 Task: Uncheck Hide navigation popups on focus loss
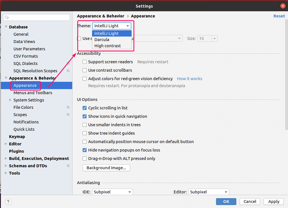click(x=85, y=150)
